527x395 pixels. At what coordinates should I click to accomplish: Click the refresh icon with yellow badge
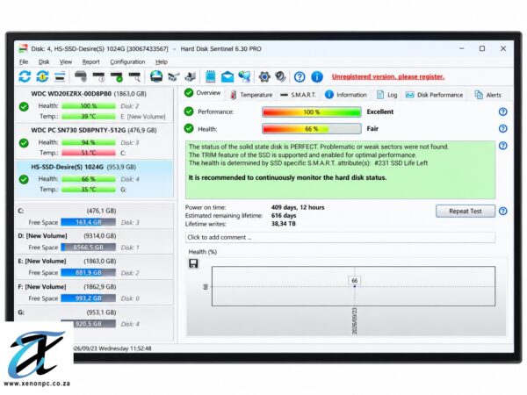pos(42,76)
